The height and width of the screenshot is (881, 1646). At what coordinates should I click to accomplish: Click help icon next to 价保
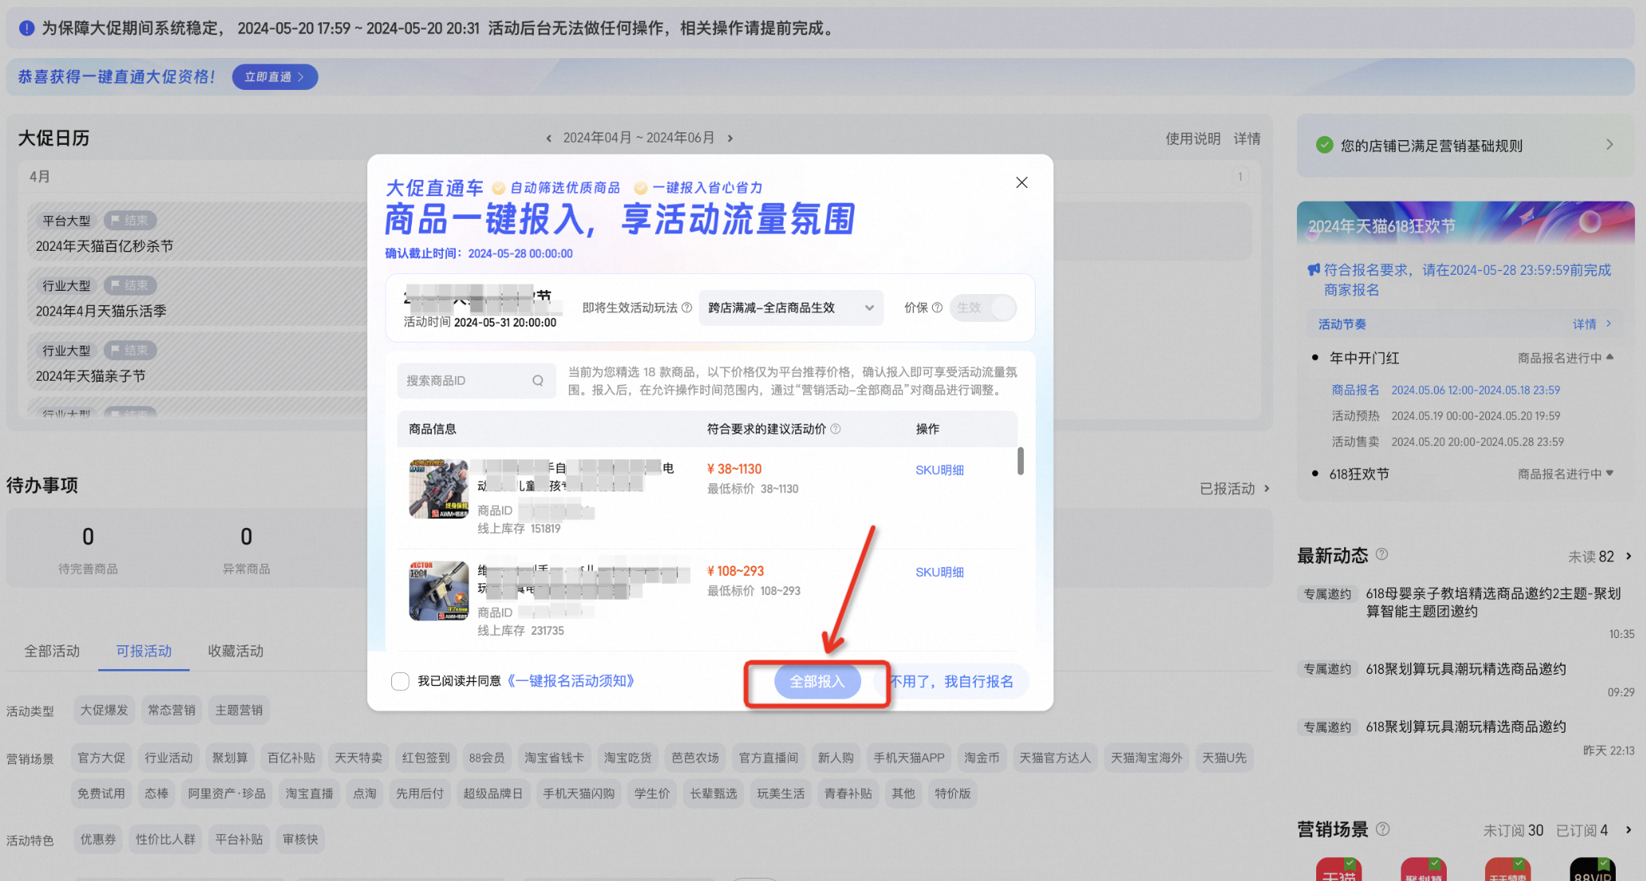coord(937,307)
